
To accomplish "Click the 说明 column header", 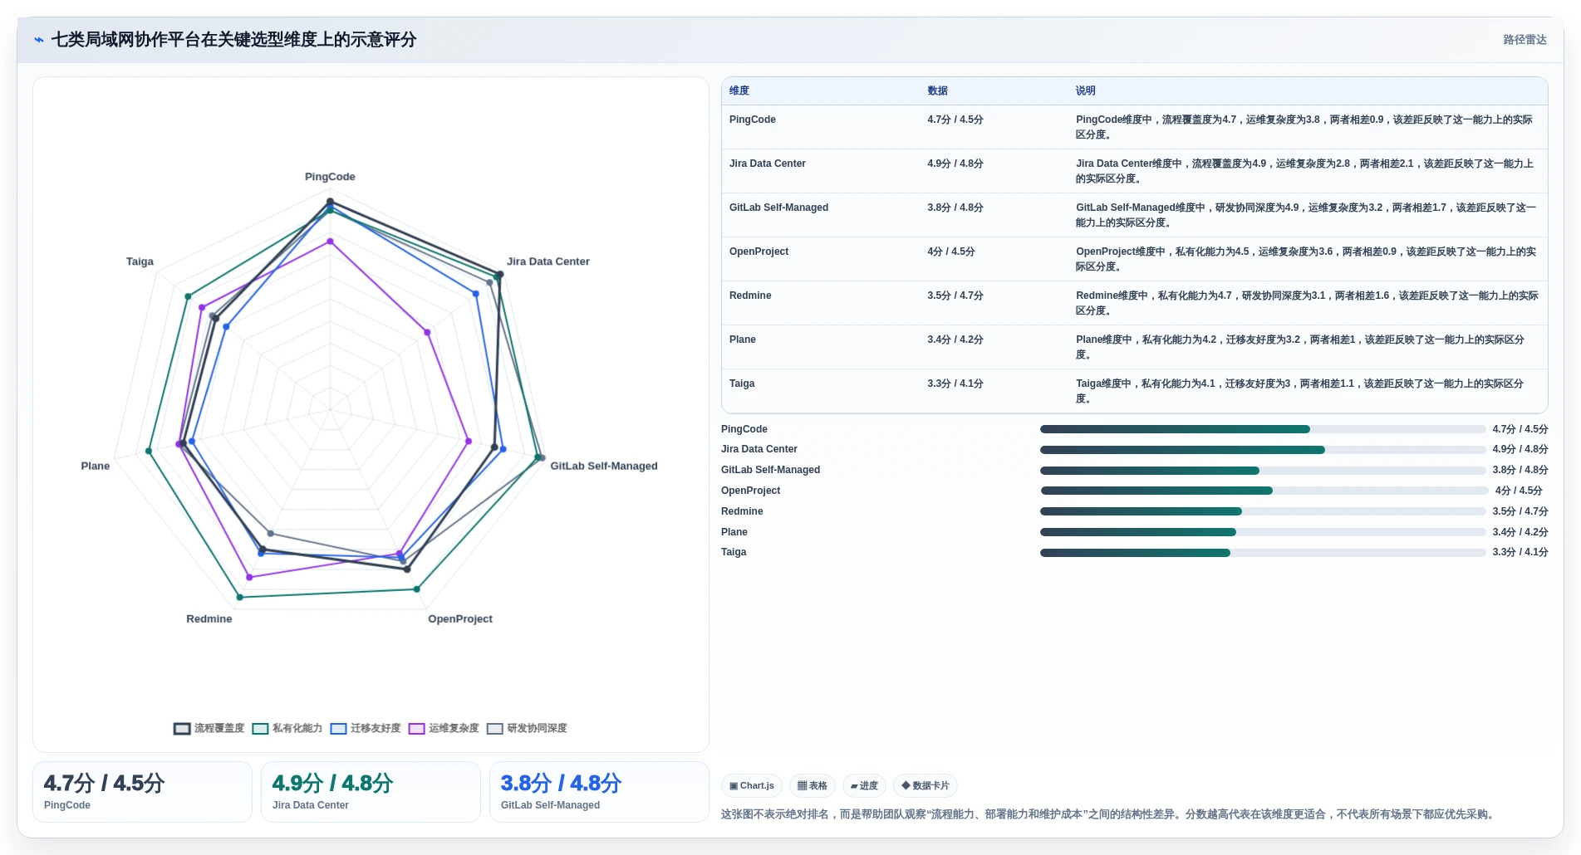I will (x=1086, y=90).
